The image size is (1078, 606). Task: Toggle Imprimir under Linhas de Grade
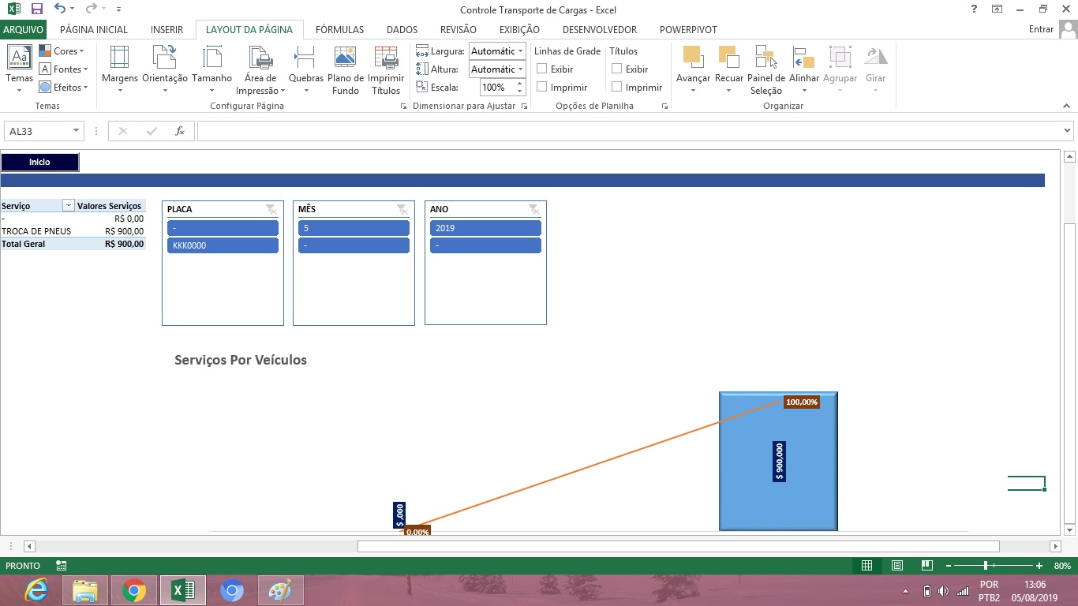coord(541,88)
